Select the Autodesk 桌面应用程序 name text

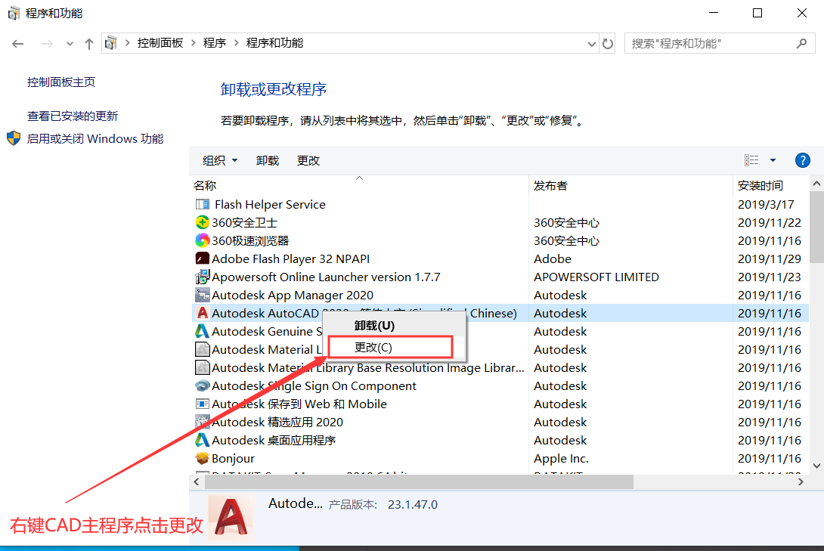(x=274, y=440)
